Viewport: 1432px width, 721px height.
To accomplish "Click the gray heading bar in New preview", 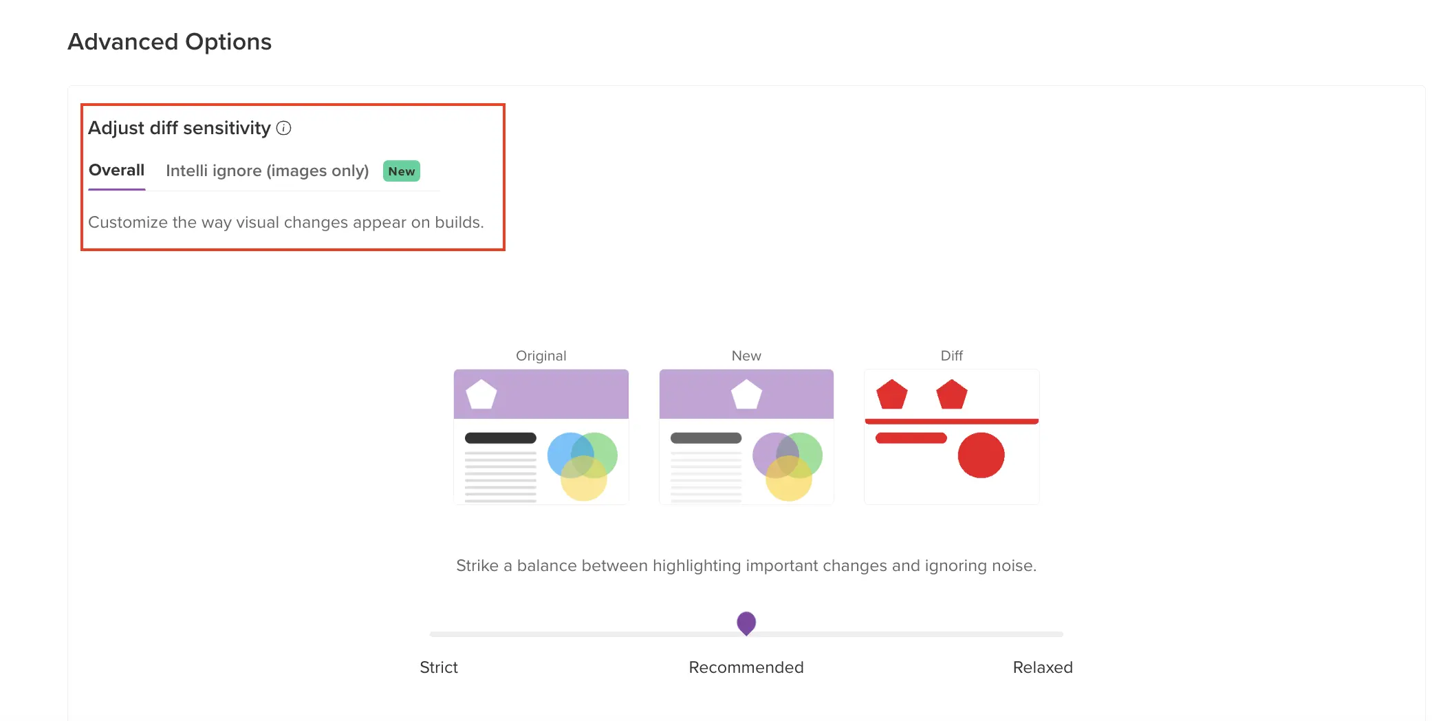I will pos(706,438).
